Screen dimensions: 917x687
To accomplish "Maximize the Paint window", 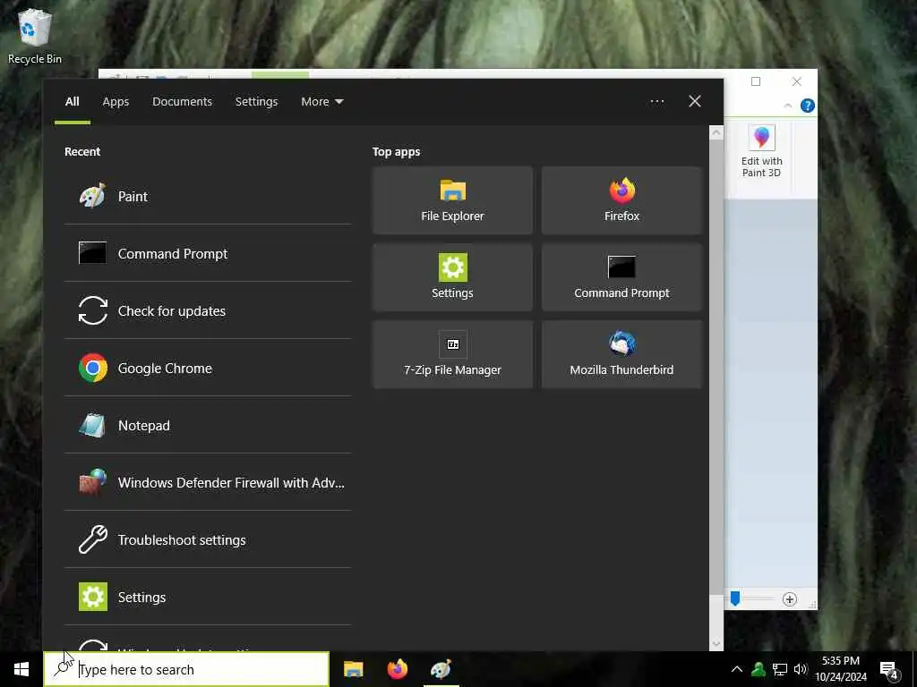I will pos(756,81).
